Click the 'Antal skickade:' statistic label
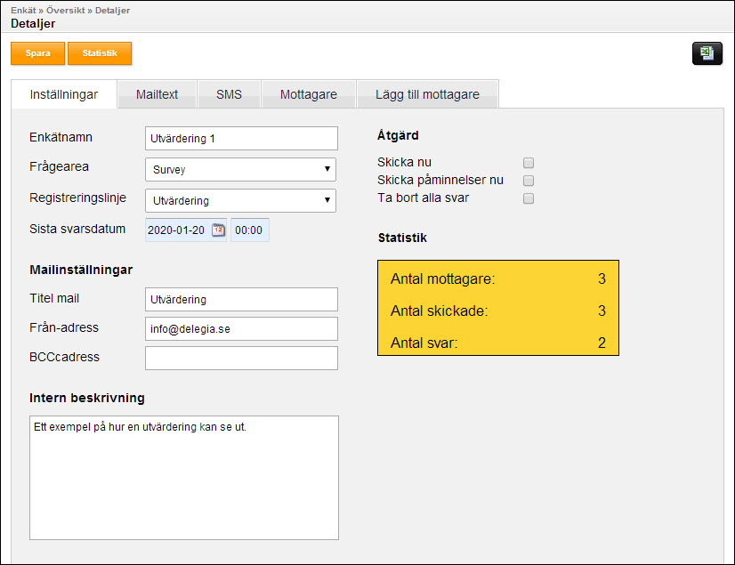 (x=440, y=311)
